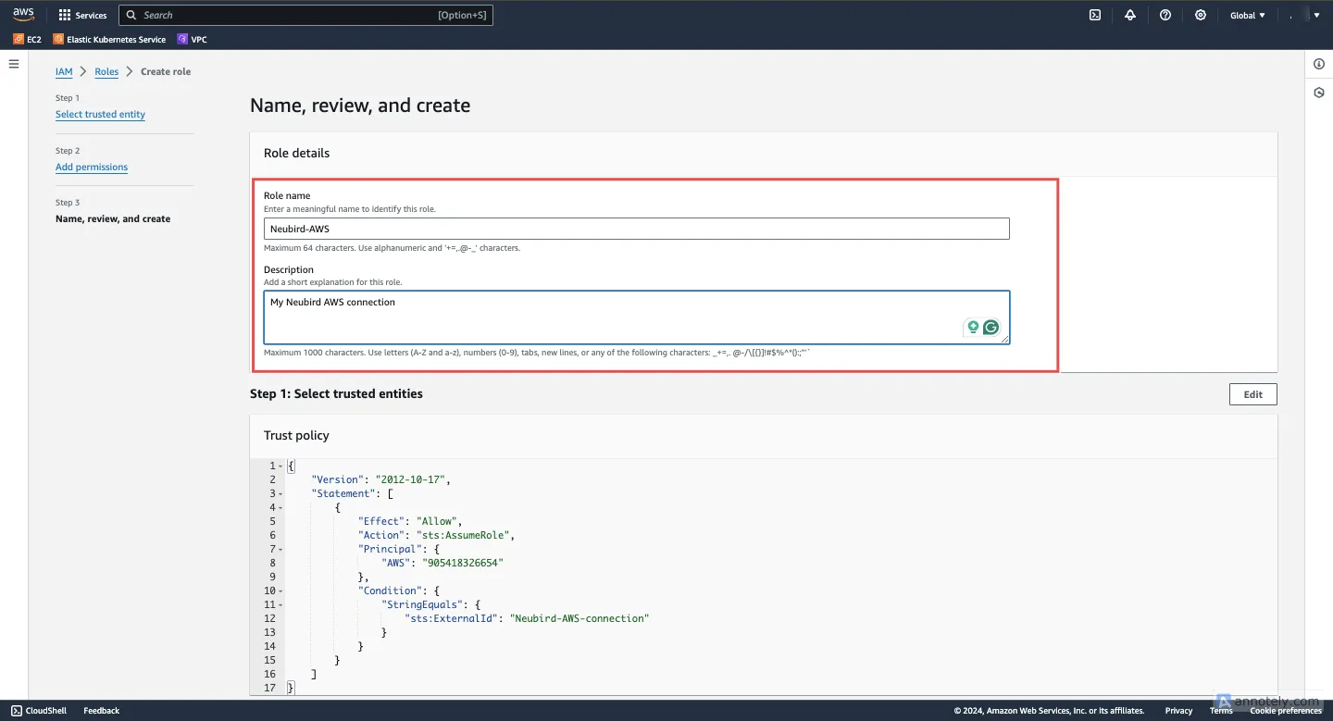Open CloudShell from the footer

click(39, 711)
